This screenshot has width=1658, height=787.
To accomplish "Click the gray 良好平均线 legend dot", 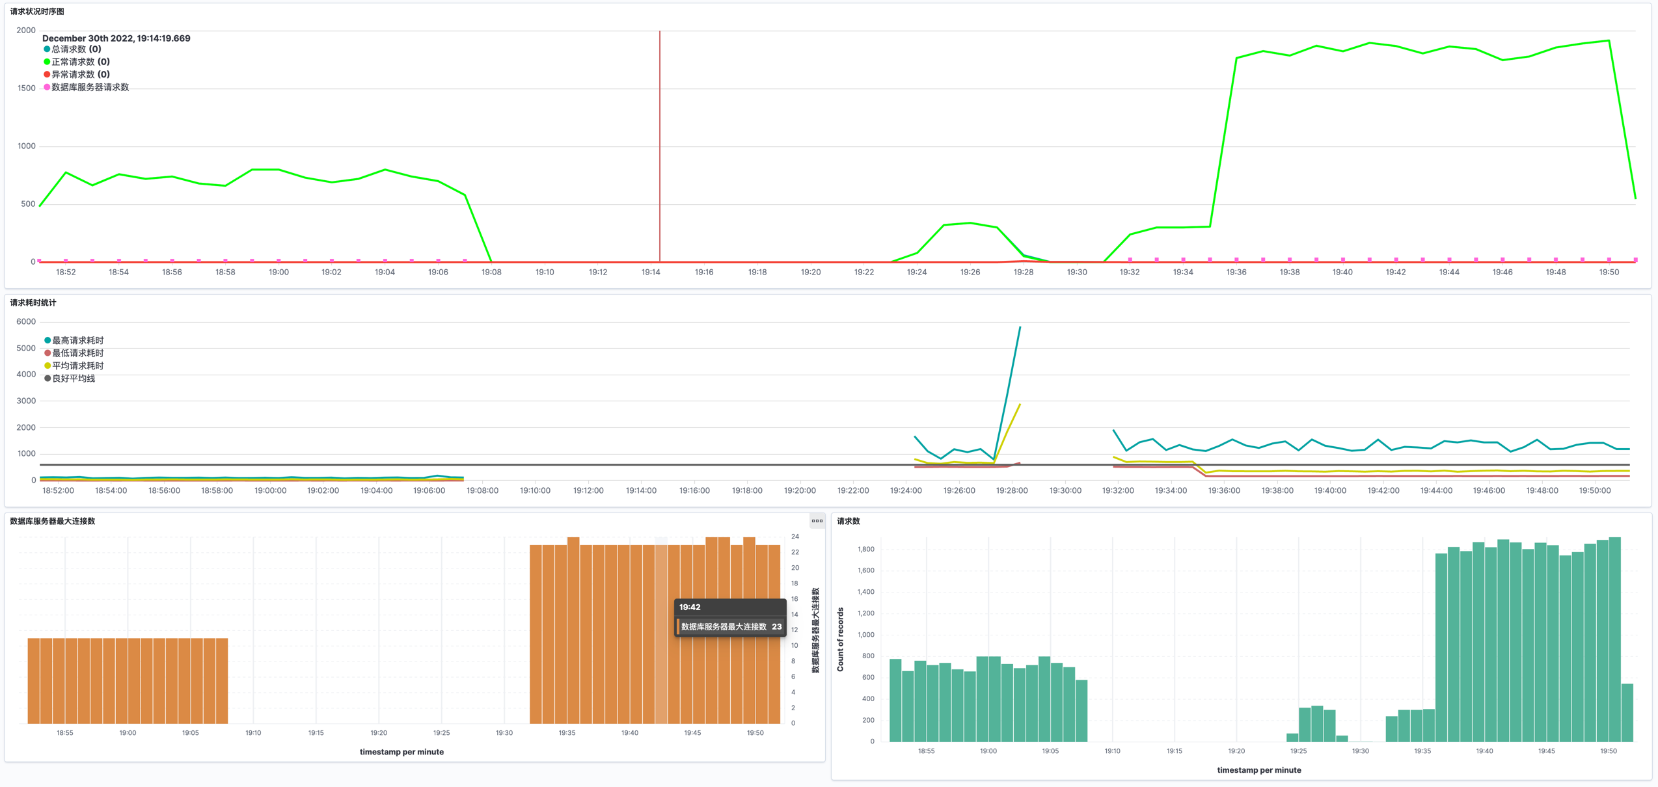I will point(48,379).
